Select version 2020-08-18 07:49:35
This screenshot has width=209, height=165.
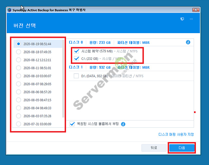pos(18,52)
